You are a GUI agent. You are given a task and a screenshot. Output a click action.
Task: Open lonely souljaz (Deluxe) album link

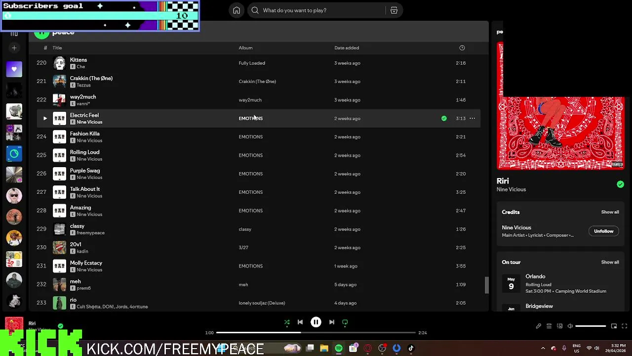[262, 303]
